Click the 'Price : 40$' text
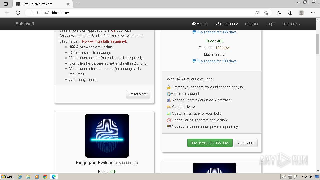 pyautogui.click(x=214, y=41)
